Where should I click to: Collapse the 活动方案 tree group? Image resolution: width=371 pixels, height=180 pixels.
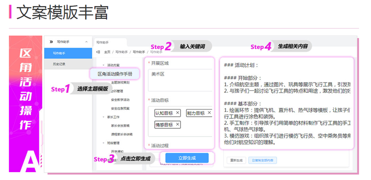[103, 65]
